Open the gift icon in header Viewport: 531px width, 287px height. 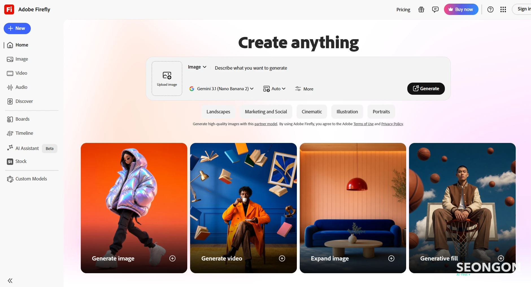[x=421, y=10]
